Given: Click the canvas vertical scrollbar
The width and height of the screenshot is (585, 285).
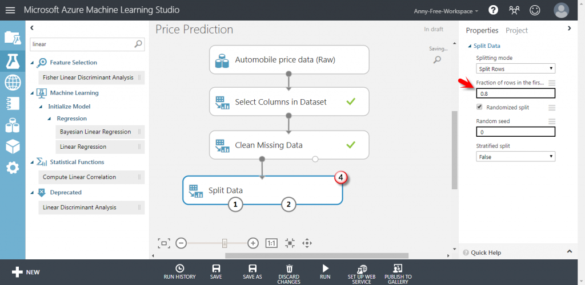Looking at the screenshot, I should (454, 150).
